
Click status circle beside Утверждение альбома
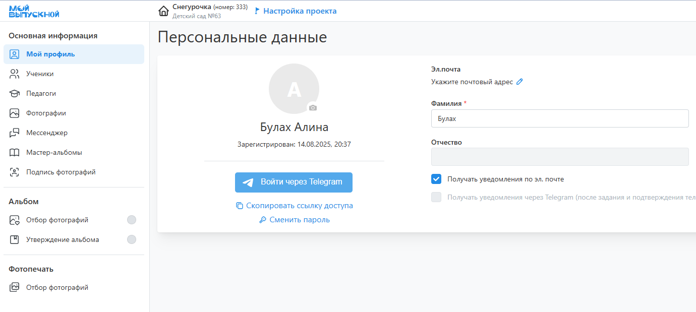coord(132,239)
